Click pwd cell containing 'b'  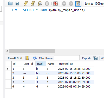41,69
